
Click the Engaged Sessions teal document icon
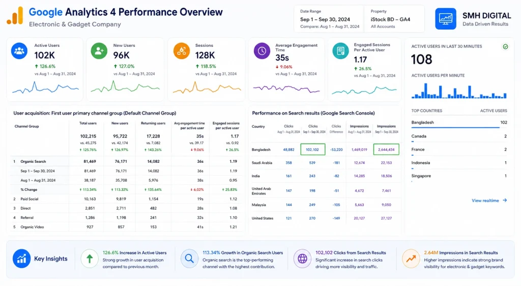click(x=340, y=51)
